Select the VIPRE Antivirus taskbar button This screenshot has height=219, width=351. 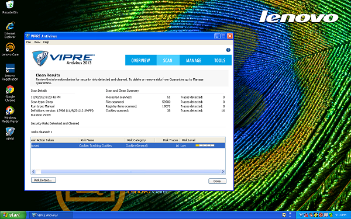(51, 215)
